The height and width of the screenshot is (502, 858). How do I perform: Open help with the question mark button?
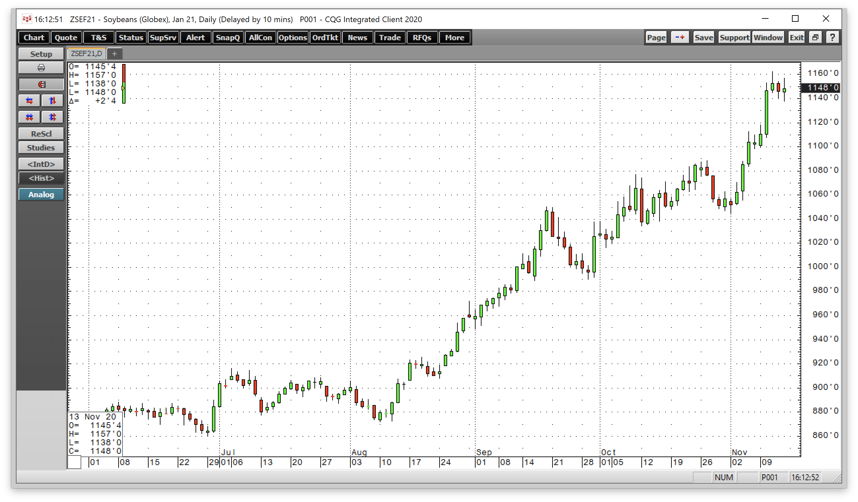pos(833,37)
